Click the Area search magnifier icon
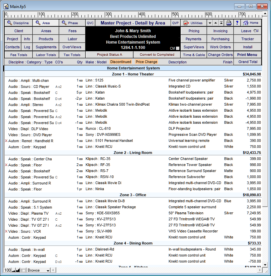The image size is (271, 276). tap(38, 23)
